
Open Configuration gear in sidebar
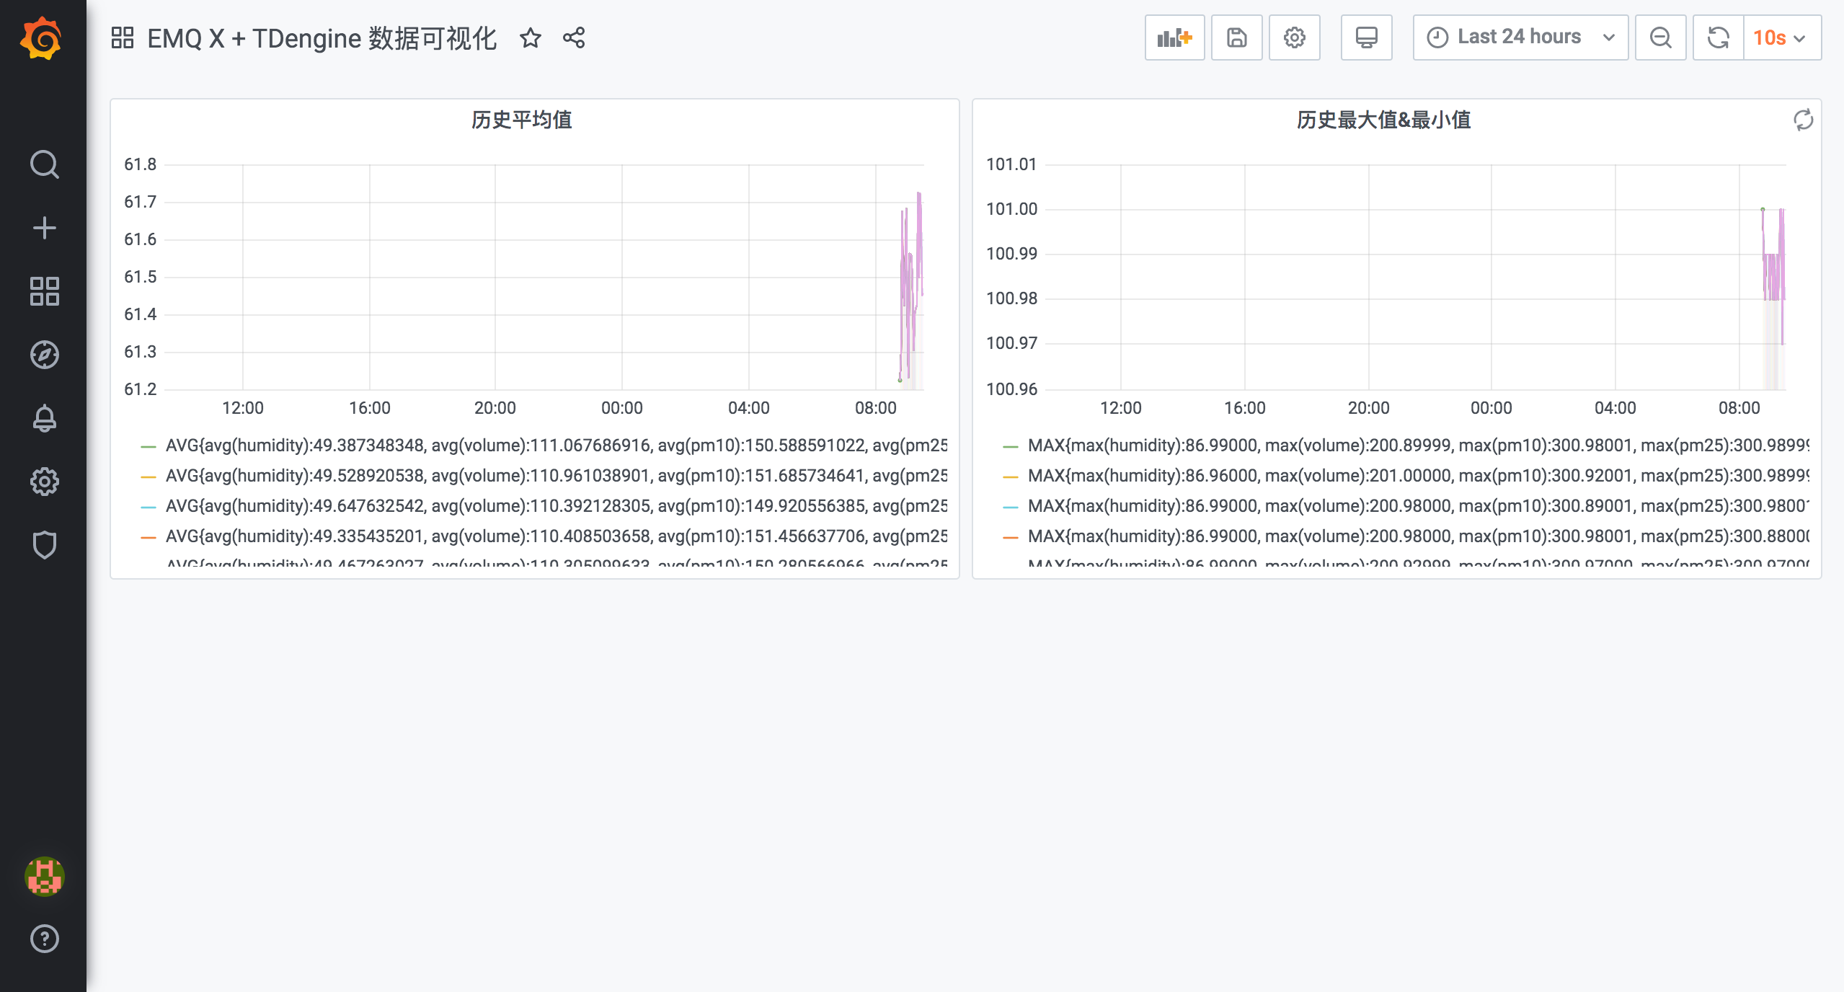coord(44,482)
